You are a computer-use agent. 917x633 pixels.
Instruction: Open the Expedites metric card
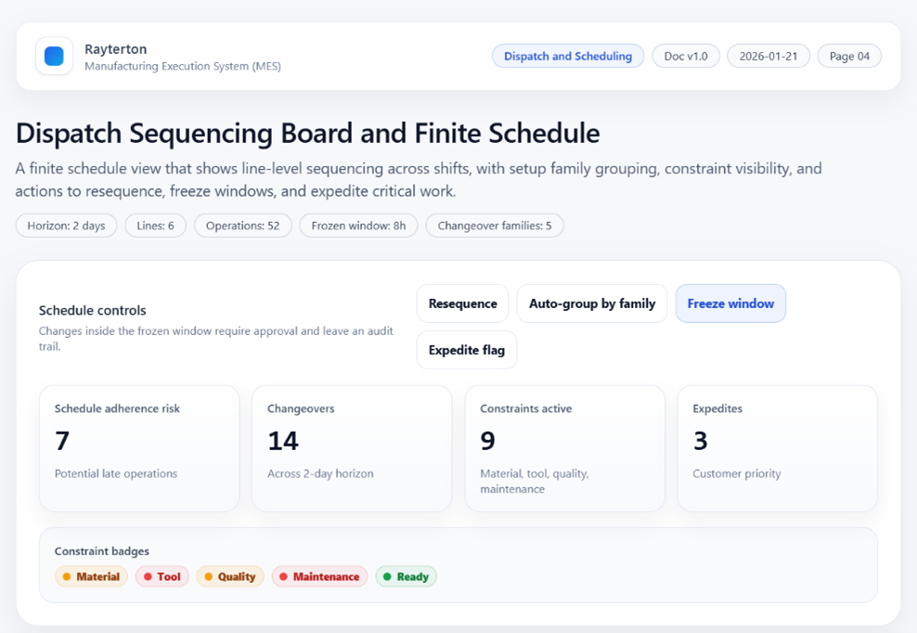point(777,448)
